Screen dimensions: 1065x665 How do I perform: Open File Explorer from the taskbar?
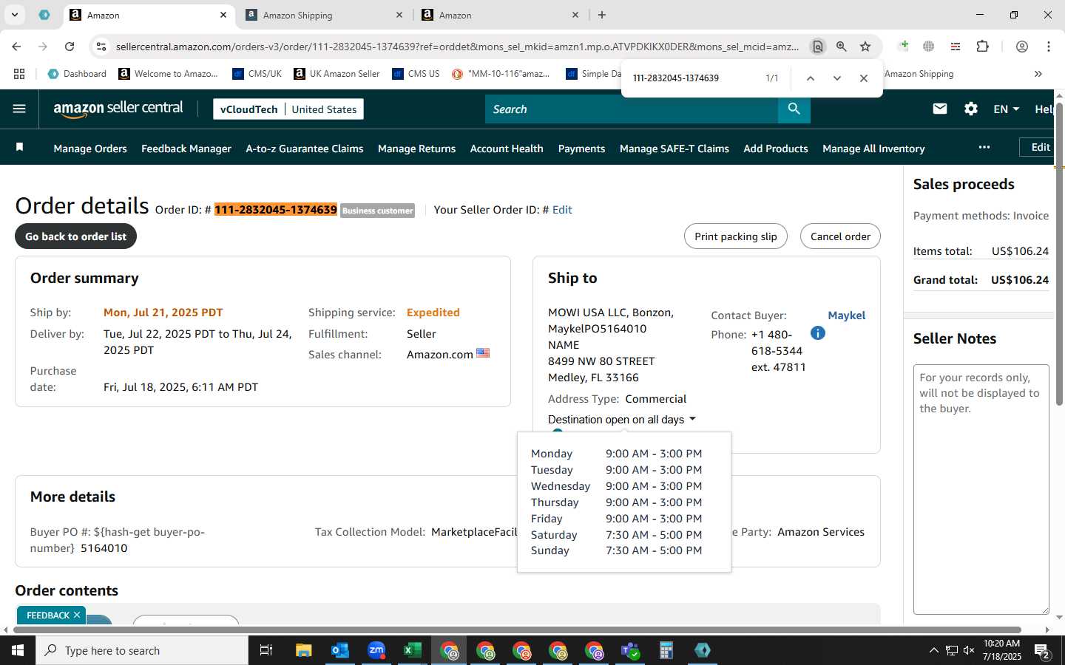(x=304, y=650)
